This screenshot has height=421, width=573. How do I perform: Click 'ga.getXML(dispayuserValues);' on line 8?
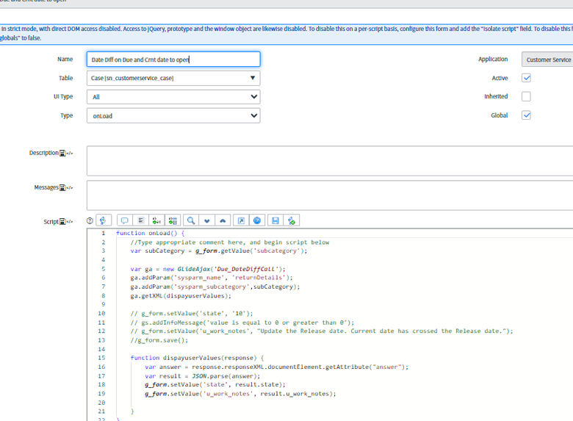click(x=181, y=295)
